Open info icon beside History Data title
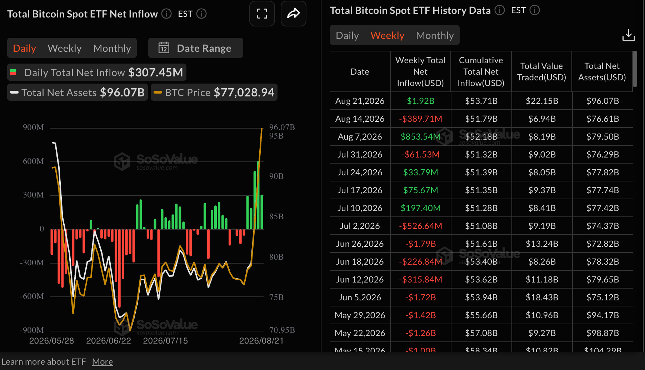645x370 pixels. 500,10
